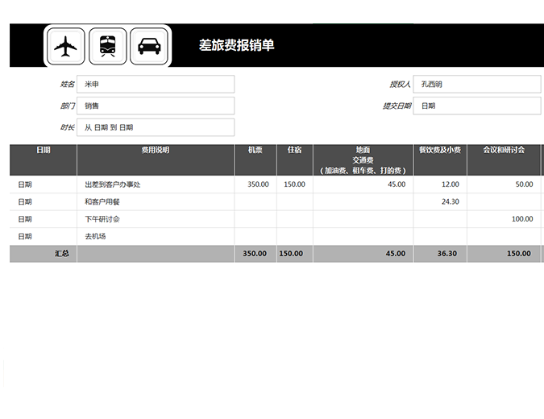Viewport: 544px width, 419px height.
Task: Click the 100.00 conference cell
Action: click(504, 219)
